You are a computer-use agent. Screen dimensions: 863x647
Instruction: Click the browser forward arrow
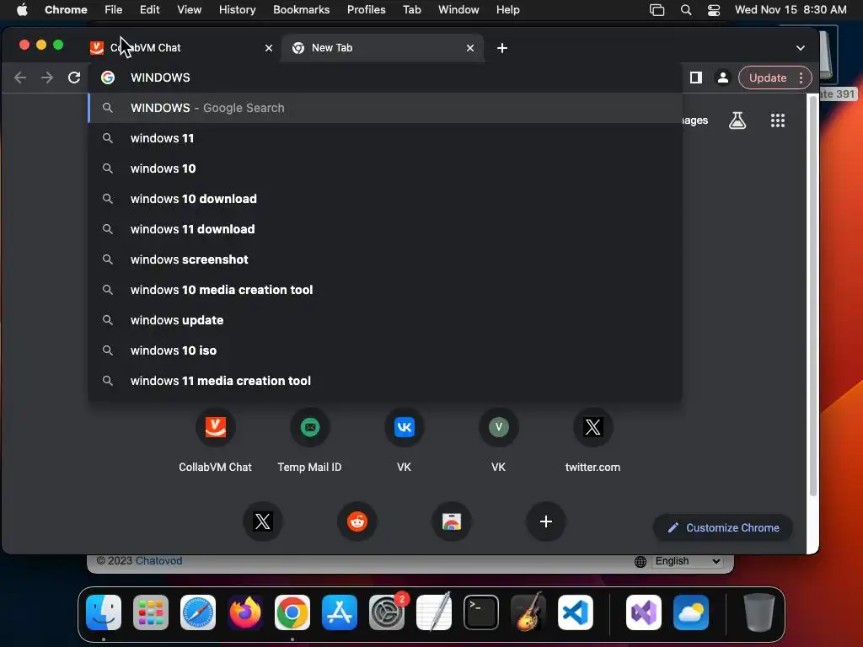[47, 78]
